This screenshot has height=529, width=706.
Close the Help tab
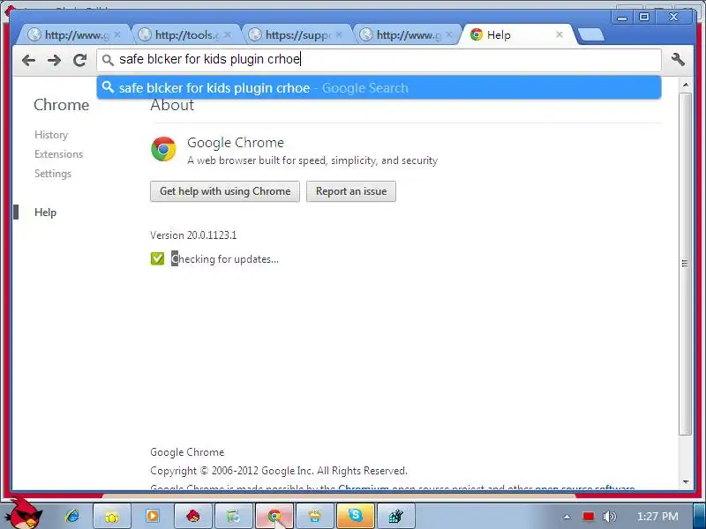[x=560, y=34]
